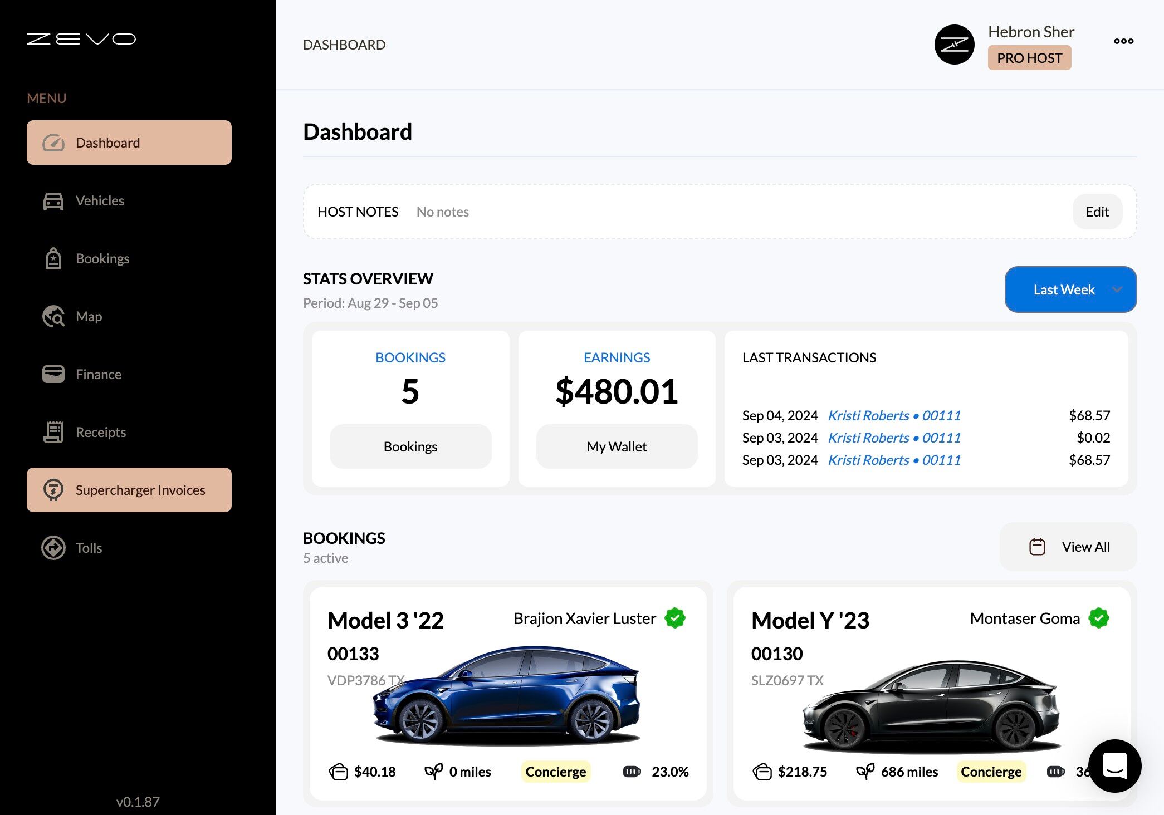Click the Map globe search icon
The height and width of the screenshot is (815, 1164).
(x=53, y=317)
